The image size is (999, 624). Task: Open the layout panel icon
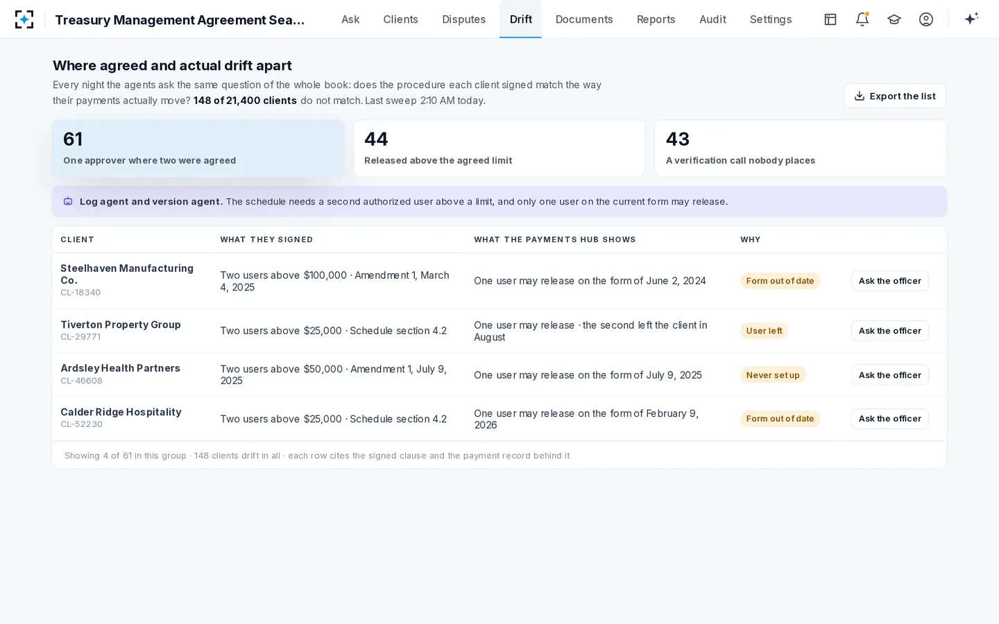click(x=830, y=19)
